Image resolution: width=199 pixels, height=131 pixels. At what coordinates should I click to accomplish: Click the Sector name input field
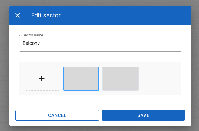[x=100, y=43]
